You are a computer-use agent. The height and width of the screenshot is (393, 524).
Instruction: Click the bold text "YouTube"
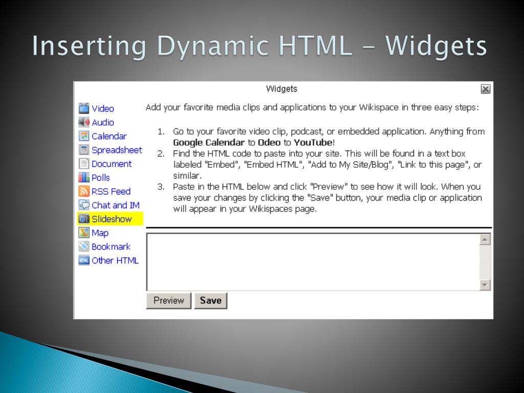[x=313, y=143]
